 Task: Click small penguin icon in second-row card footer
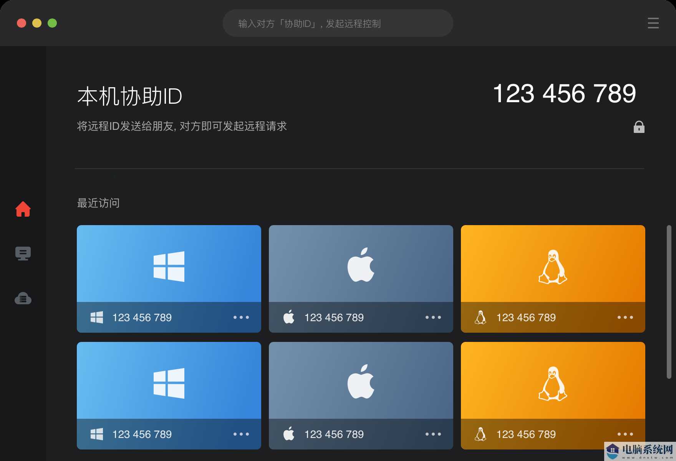480,434
